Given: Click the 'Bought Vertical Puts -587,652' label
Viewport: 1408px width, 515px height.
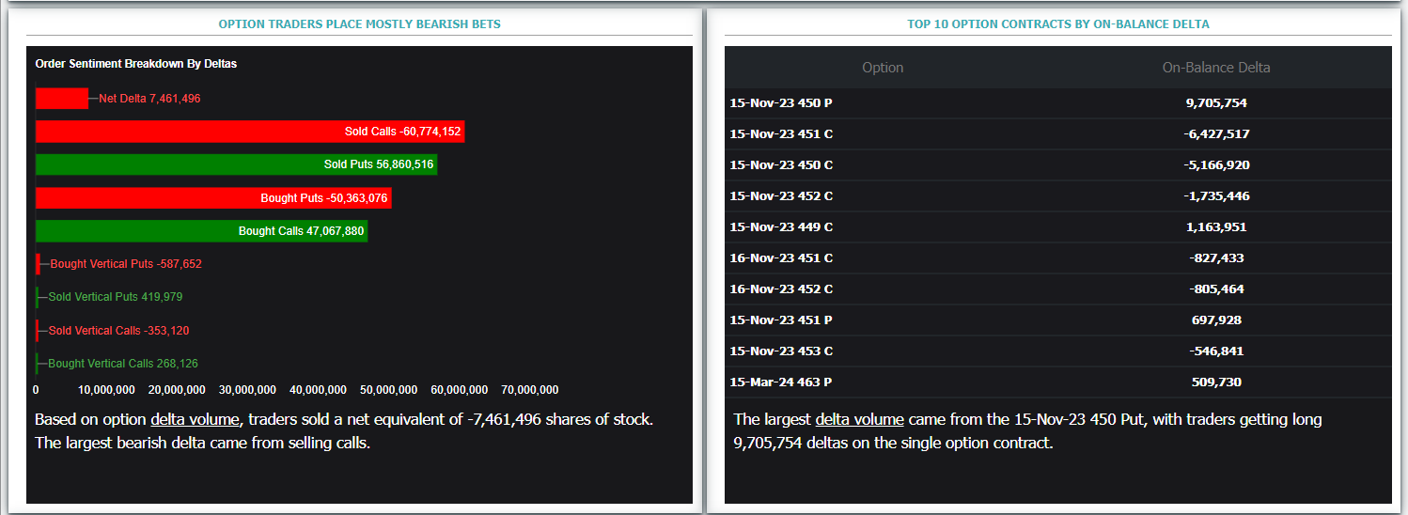Looking at the screenshot, I should click(x=126, y=264).
